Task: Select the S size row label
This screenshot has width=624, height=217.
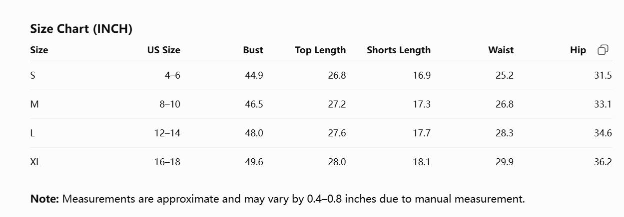Action: pos(33,76)
